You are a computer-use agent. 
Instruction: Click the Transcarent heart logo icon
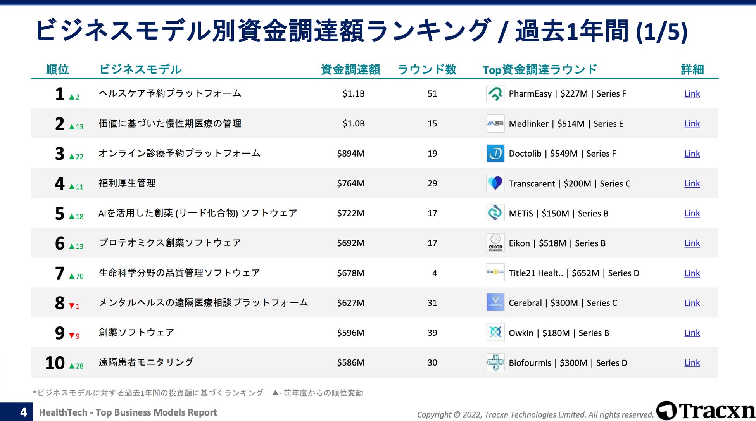tap(495, 183)
